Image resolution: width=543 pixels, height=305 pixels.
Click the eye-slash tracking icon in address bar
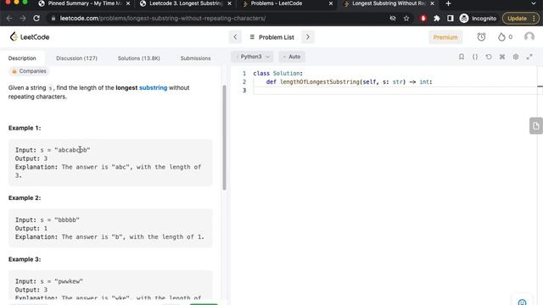(393, 19)
